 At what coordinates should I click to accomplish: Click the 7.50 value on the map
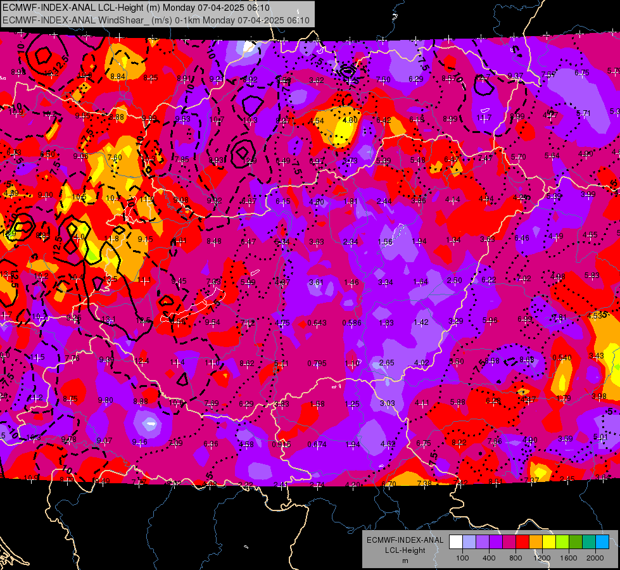(x=383, y=80)
